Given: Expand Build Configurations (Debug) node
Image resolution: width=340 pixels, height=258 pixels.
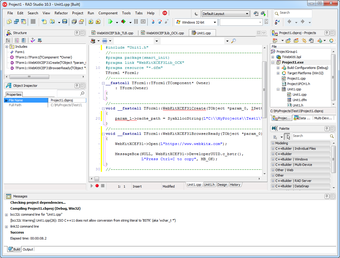Looking at the screenshot, I should pyautogui.click(x=278, y=68).
